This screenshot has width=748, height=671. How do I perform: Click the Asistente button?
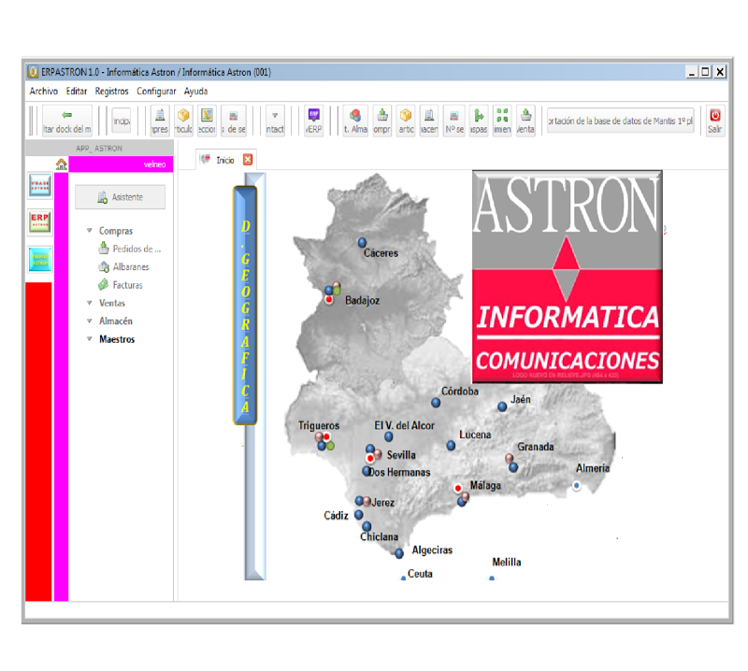121,197
